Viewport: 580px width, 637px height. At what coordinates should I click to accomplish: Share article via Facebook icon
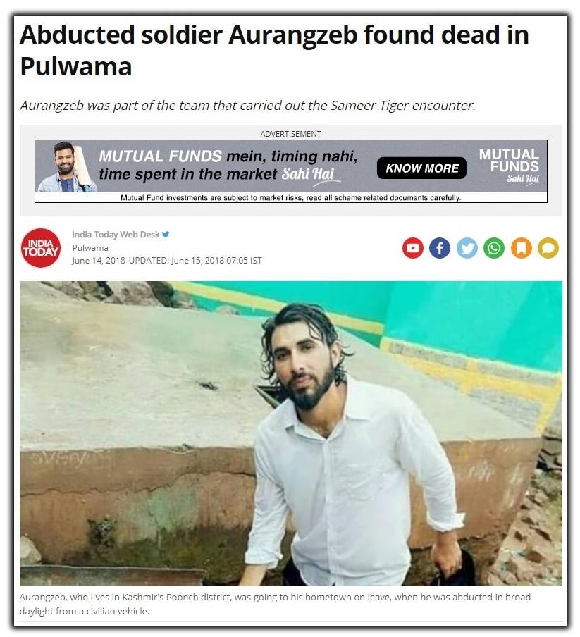pyautogui.click(x=440, y=248)
